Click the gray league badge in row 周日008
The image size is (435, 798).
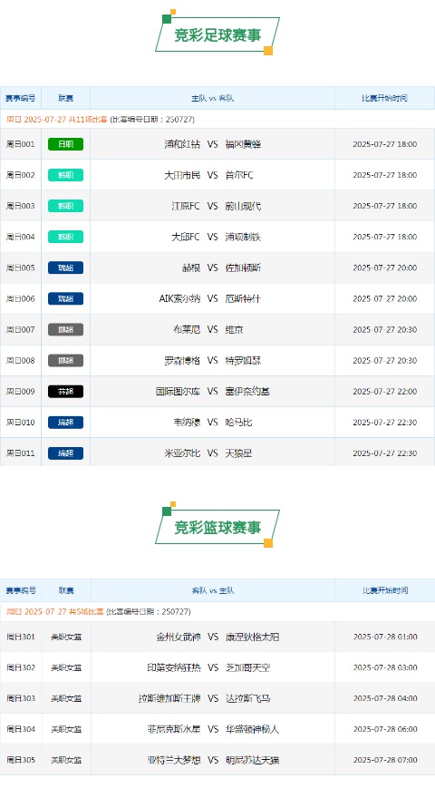coord(65,360)
